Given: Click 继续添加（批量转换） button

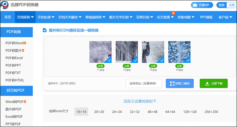Looking at the screenshot, I should click(x=144, y=83).
